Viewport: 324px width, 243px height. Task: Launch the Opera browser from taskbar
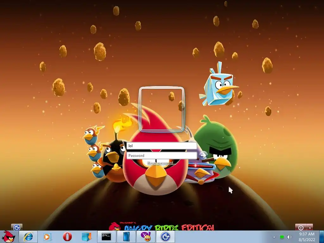tap(67, 237)
